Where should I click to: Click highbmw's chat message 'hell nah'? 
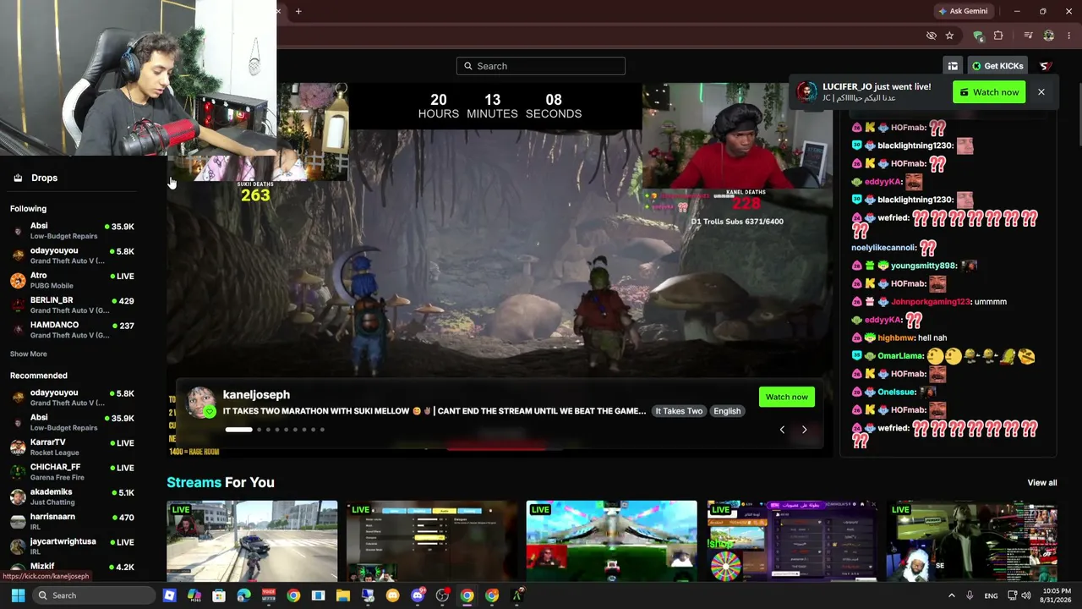pos(932,338)
